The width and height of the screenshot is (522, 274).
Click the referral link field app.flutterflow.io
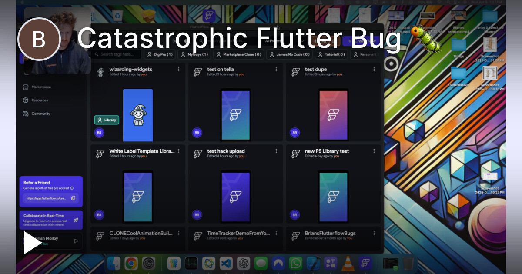click(x=51, y=198)
